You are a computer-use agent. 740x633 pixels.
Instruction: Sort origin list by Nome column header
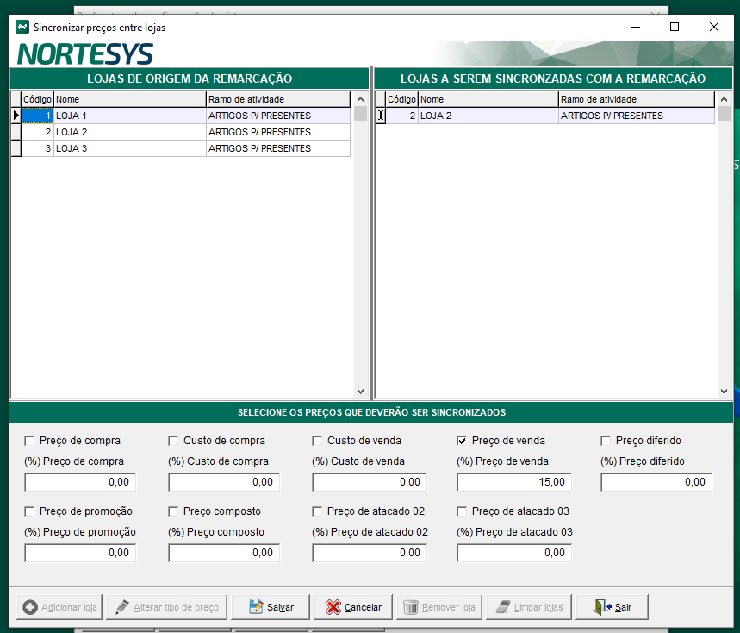click(x=129, y=99)
